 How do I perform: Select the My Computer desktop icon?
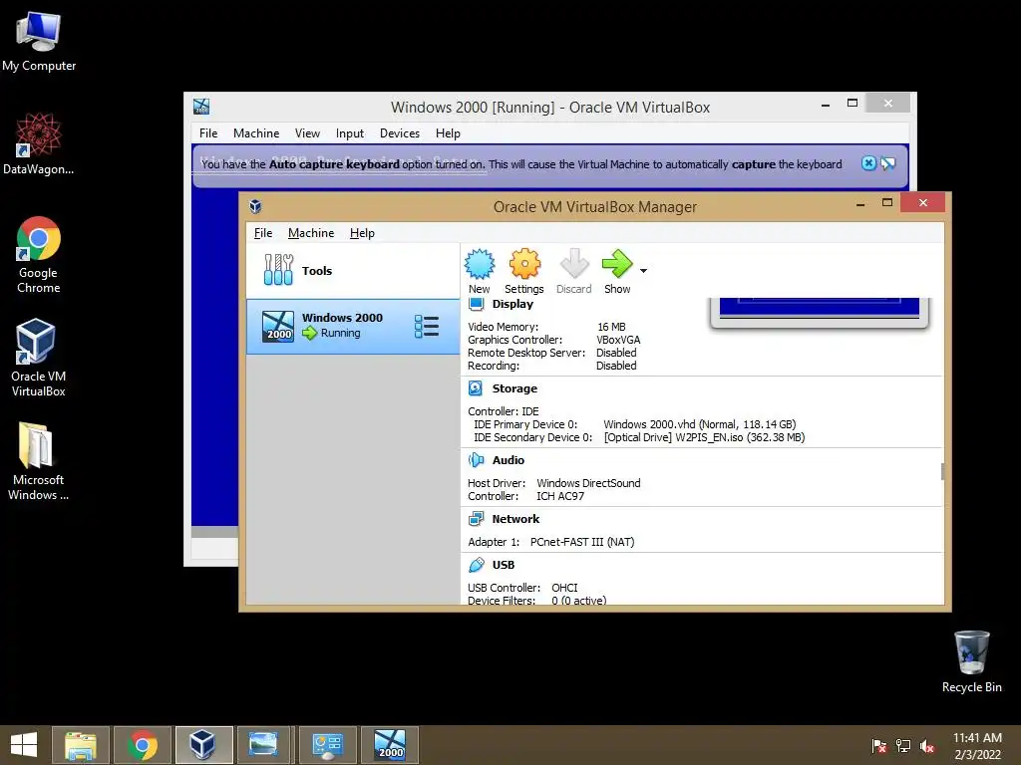coord(39,42)
